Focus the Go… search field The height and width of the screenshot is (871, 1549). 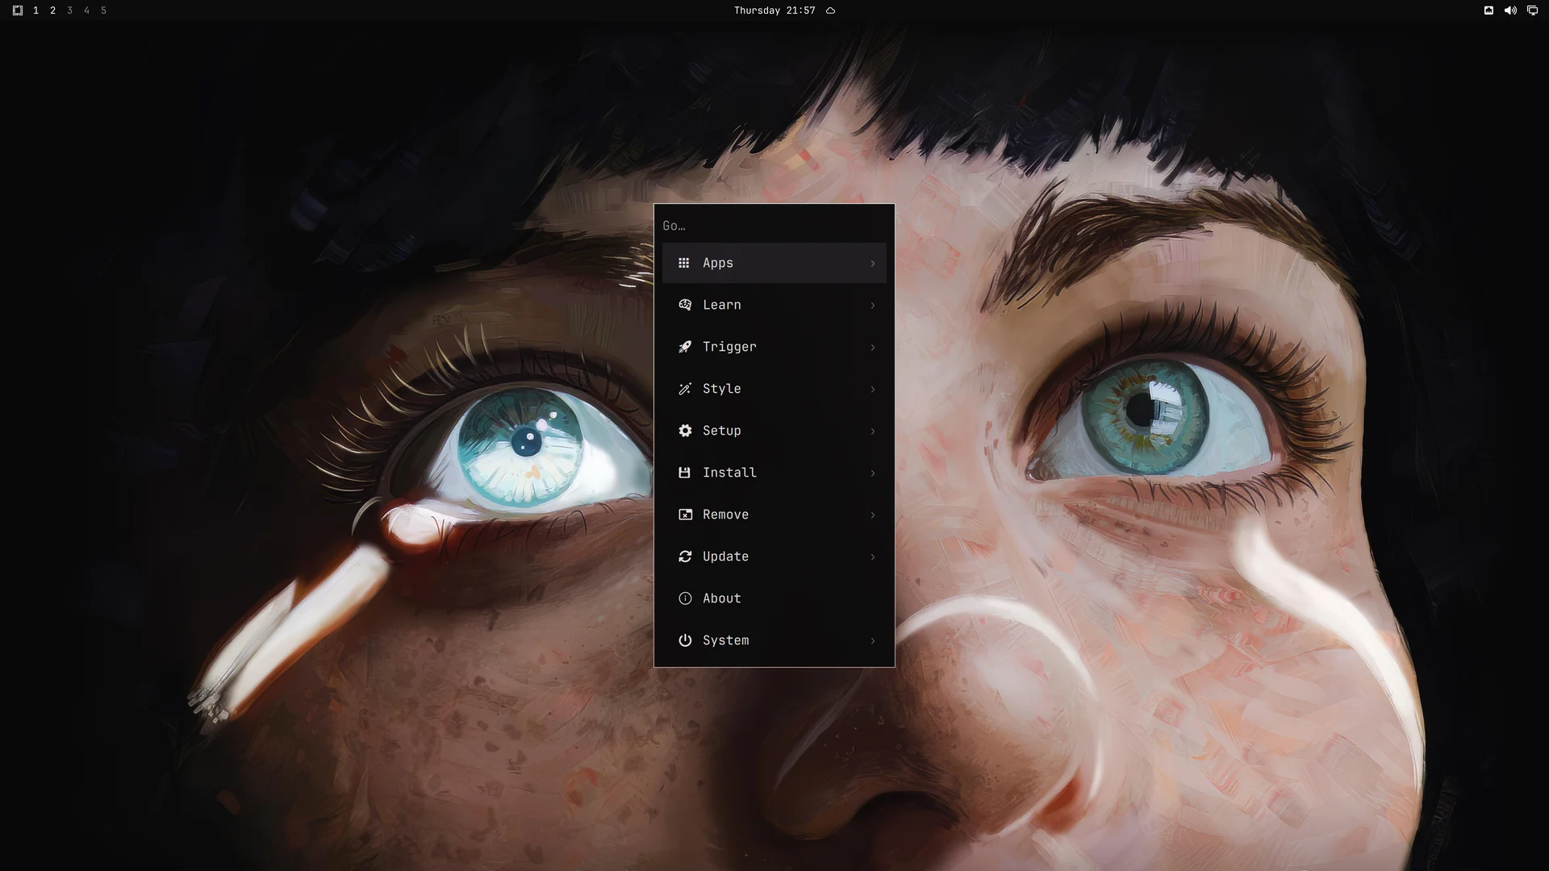774,226
